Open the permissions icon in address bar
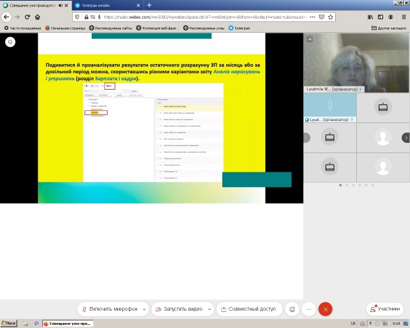This screenshot has height=328, width=410. (x=93, y=17)
